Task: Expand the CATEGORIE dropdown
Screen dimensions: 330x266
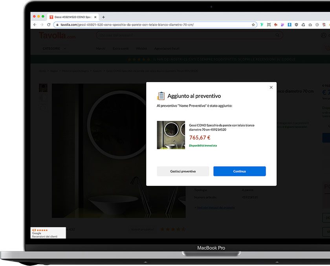Action: tap(54, 48)
